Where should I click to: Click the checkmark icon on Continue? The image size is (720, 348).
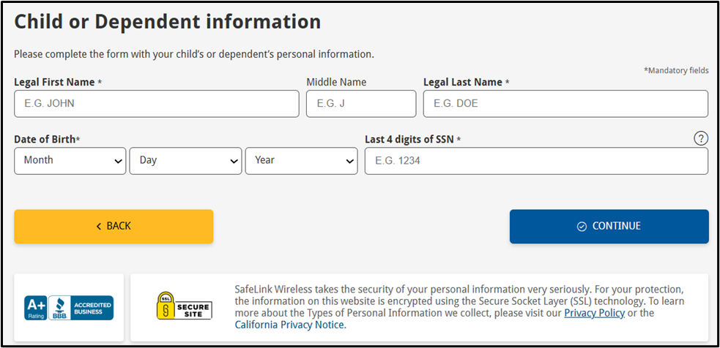pyautogui.click(x=582, y=227)
